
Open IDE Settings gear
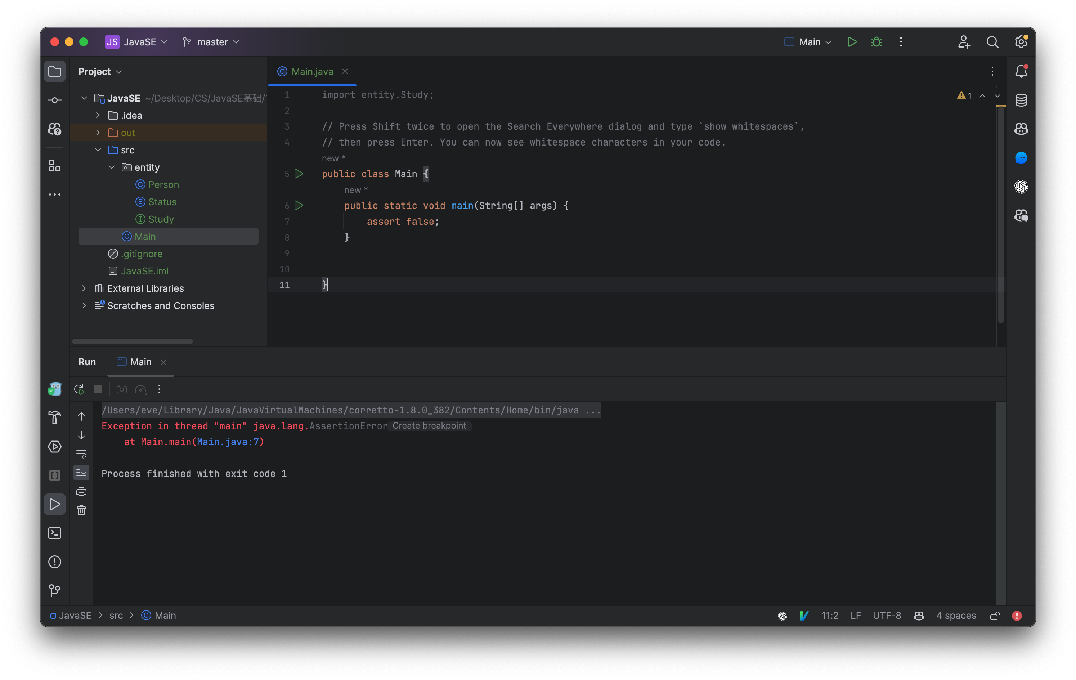[1021, 41]
